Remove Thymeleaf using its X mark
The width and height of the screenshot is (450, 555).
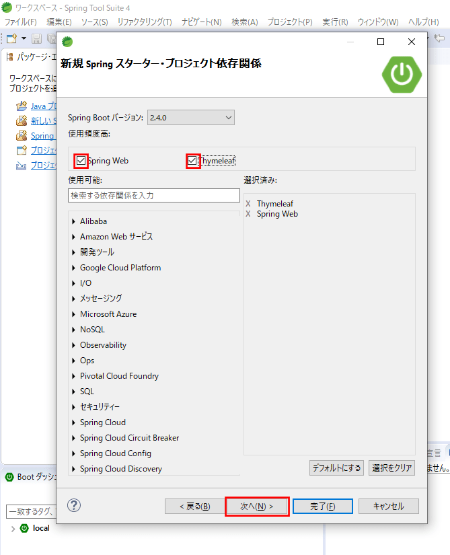[248, 204]
